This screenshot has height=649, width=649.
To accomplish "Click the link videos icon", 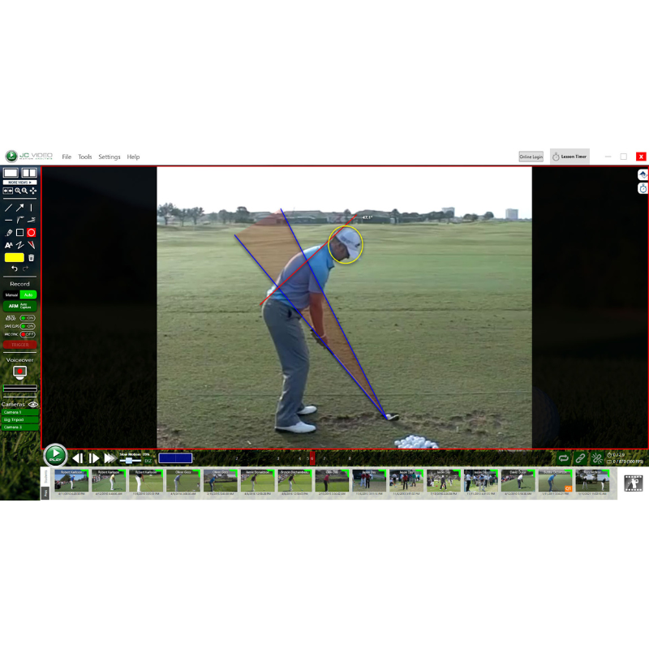I will (580, 458).
